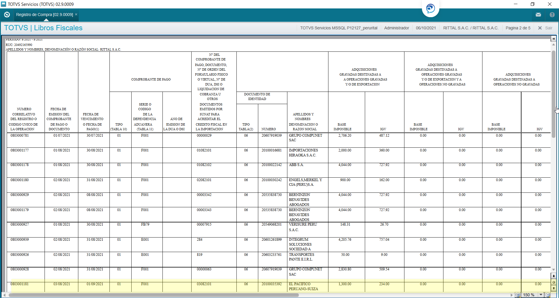559x298 pixels.
Task: Click record number 0803001181 in the highlighted row
Action: [20, 284]
